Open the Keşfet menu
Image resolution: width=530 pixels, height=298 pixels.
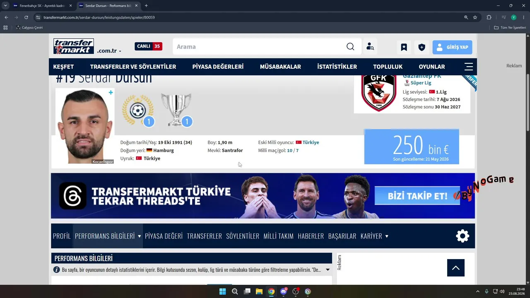coord(63,67)
